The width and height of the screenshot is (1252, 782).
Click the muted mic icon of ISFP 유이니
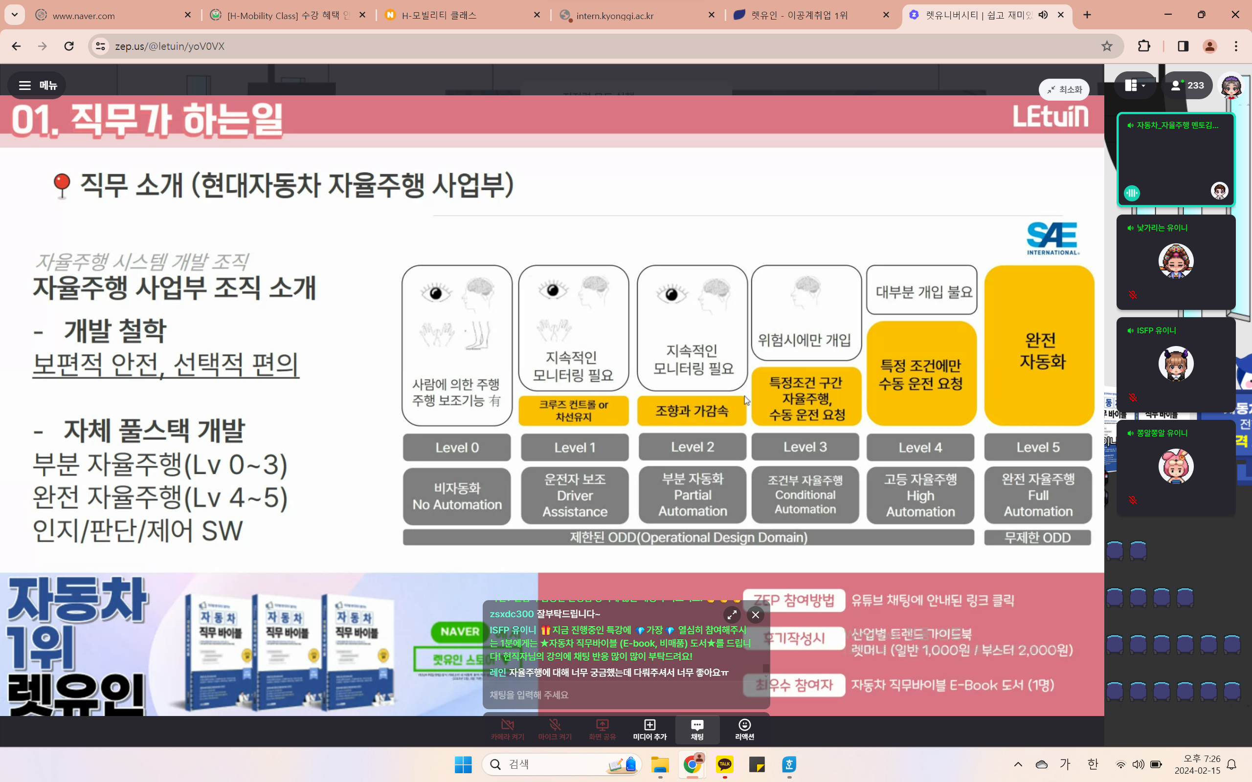(1133, 397)
